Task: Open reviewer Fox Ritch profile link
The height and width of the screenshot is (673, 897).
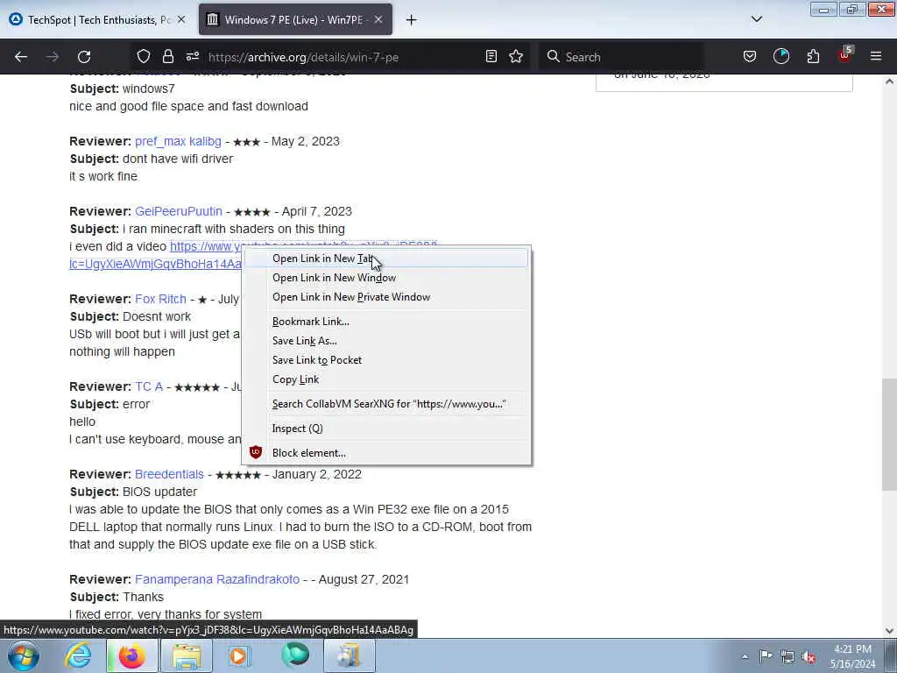Action: coord(161,299)
